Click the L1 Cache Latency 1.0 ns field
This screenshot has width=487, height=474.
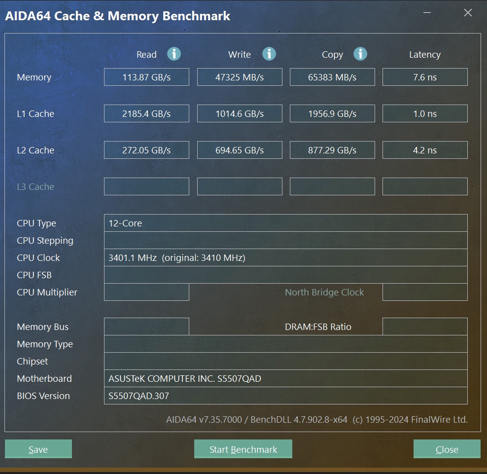click(x=425, y=113)
